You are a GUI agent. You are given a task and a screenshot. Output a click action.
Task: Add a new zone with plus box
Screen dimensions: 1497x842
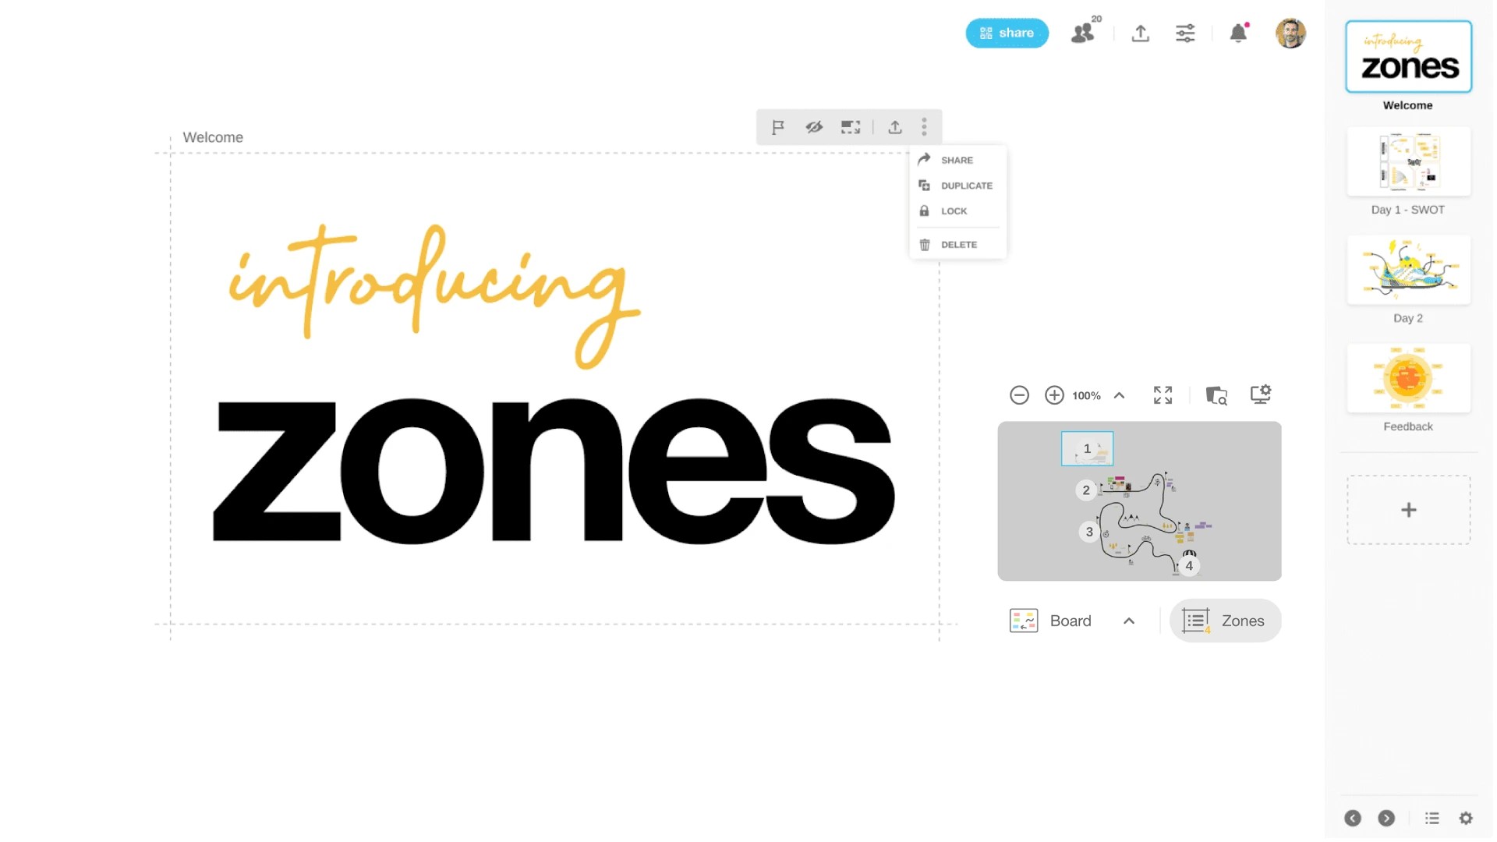[x=1408, y=510]
